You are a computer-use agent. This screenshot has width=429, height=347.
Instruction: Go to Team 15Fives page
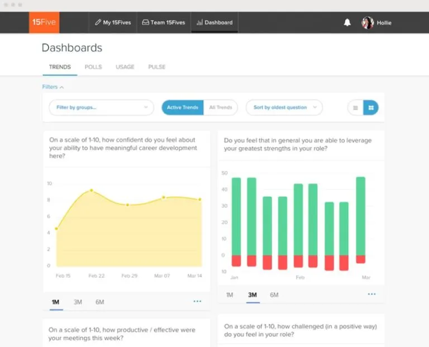point(163,23)
